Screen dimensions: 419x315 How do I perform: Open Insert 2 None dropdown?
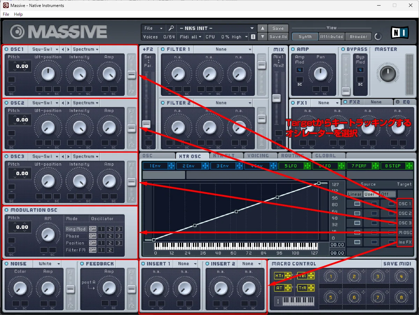click(x=252, y=264)
